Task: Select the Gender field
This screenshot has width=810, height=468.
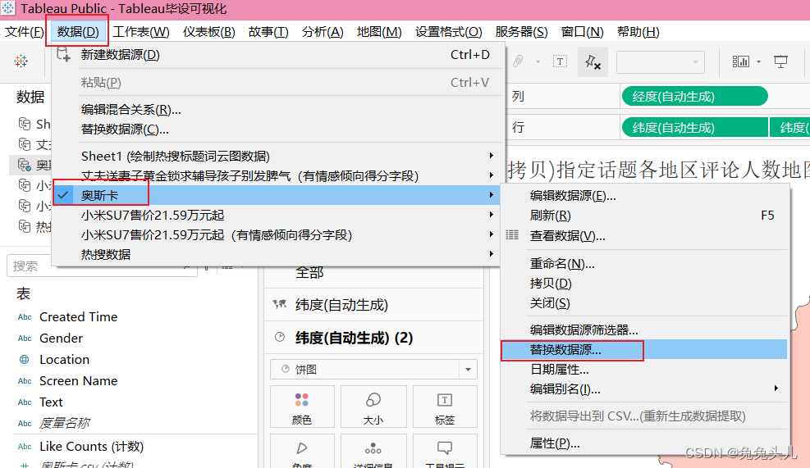Action: (x=61, y=339)
